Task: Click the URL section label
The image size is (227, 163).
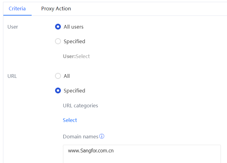Action: click(12, 76)
